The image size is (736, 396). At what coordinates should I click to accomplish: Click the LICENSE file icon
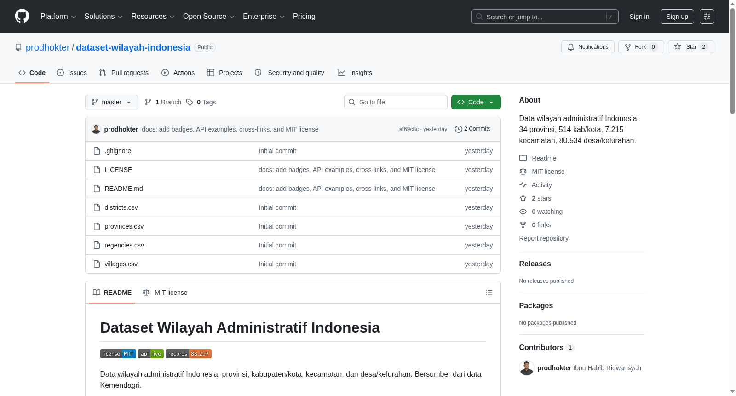[x=97, y=170]
